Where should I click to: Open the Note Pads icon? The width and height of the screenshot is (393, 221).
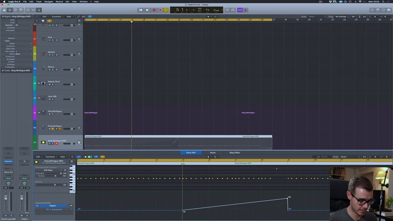point(378,10)
